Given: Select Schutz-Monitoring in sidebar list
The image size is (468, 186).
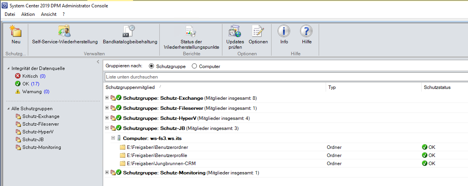Looking at the screenshot, I should 42,147.
